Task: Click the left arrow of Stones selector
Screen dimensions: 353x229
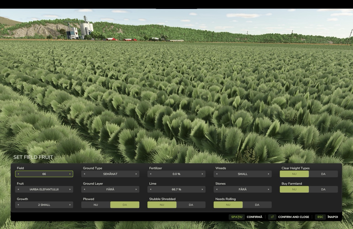Action: tap(217, 189)
